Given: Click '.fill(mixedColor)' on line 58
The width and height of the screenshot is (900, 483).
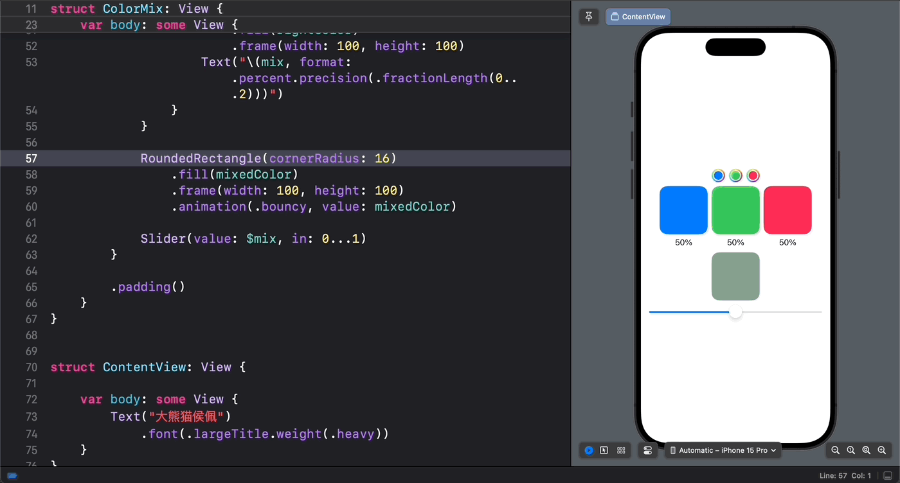Looking at the screenshot, I should coord(235,175).
